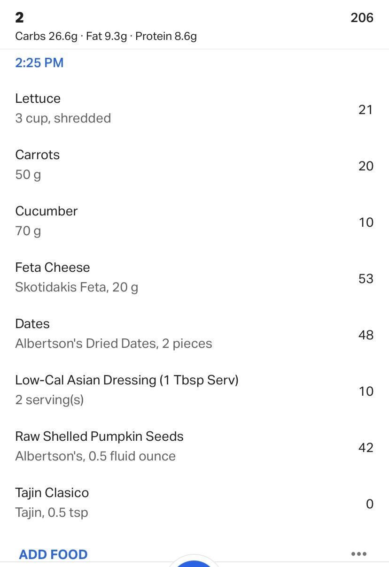Viewport: 389px width, 567px height.
Task: Tap the 53 calorie value for Feta
Action: pyautogui.click(x=366, y=279)
